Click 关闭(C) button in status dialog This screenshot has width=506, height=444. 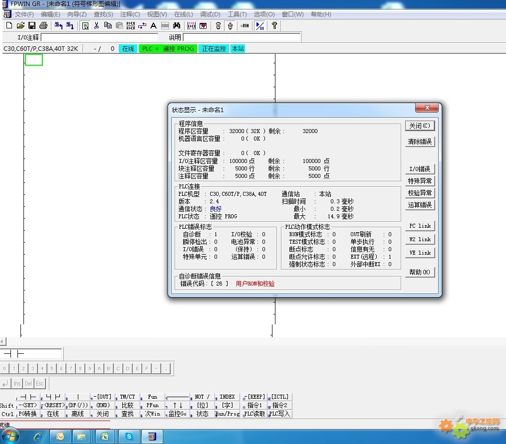[x=420, y=126]
